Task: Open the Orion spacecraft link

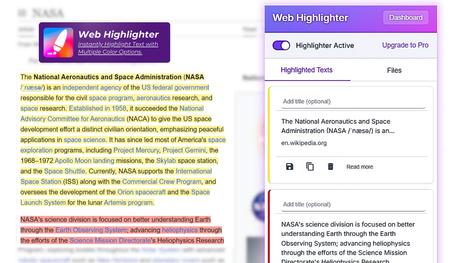Action: (141, 192)
